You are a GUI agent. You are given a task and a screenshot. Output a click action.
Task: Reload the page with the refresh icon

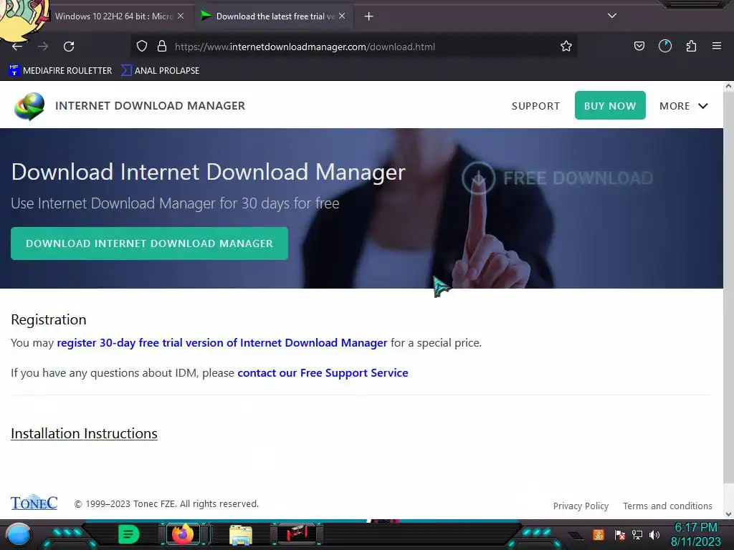coord(69,47)
